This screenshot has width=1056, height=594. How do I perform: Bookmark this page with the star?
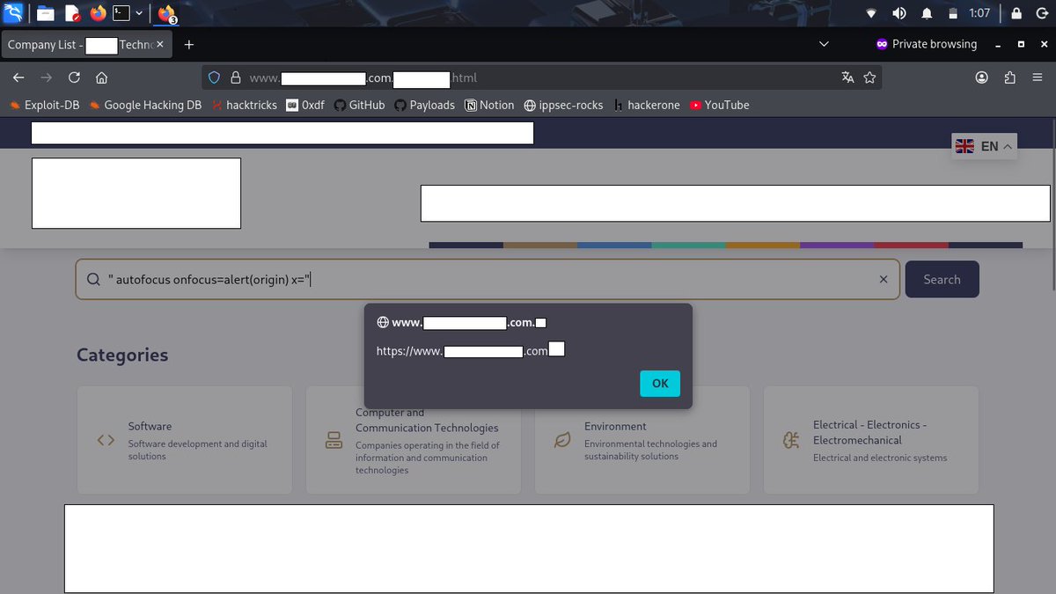869,77
